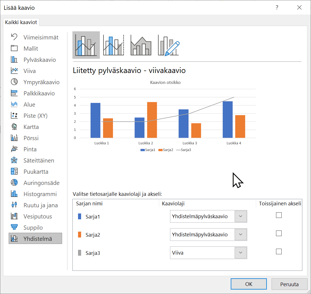Pick stacked area-clustered column subtype

[x=141, y=45]
